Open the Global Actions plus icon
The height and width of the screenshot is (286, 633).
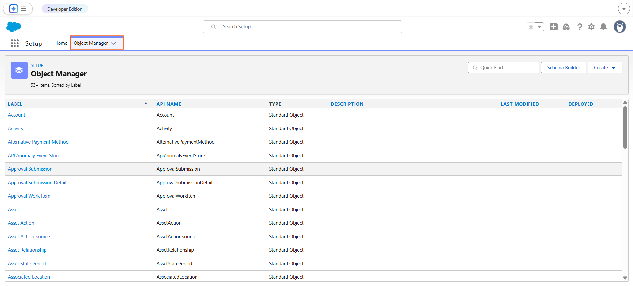click(x=554, y=27)
